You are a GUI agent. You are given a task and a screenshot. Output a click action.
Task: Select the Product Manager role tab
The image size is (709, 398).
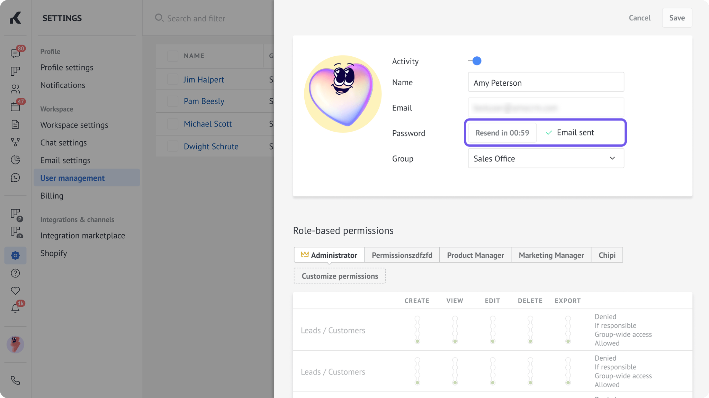coord(475,255)
